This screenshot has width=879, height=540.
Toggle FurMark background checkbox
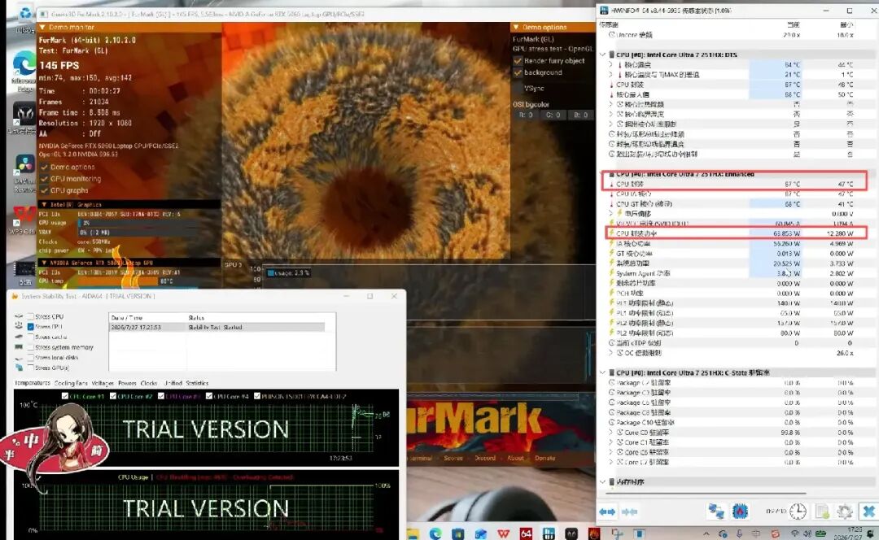click(x=518, y=72)
